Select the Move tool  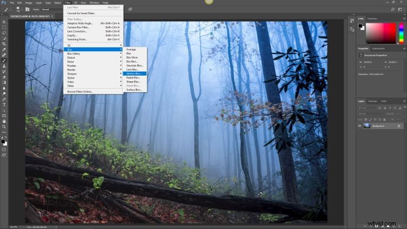(4, 22)
